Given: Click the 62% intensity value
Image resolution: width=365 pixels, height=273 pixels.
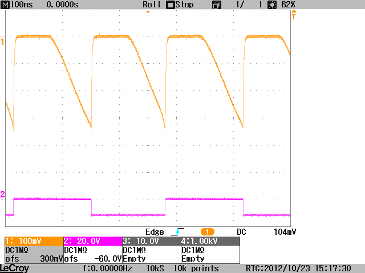Looking at the screenshot, I should [x=288, y=5].
